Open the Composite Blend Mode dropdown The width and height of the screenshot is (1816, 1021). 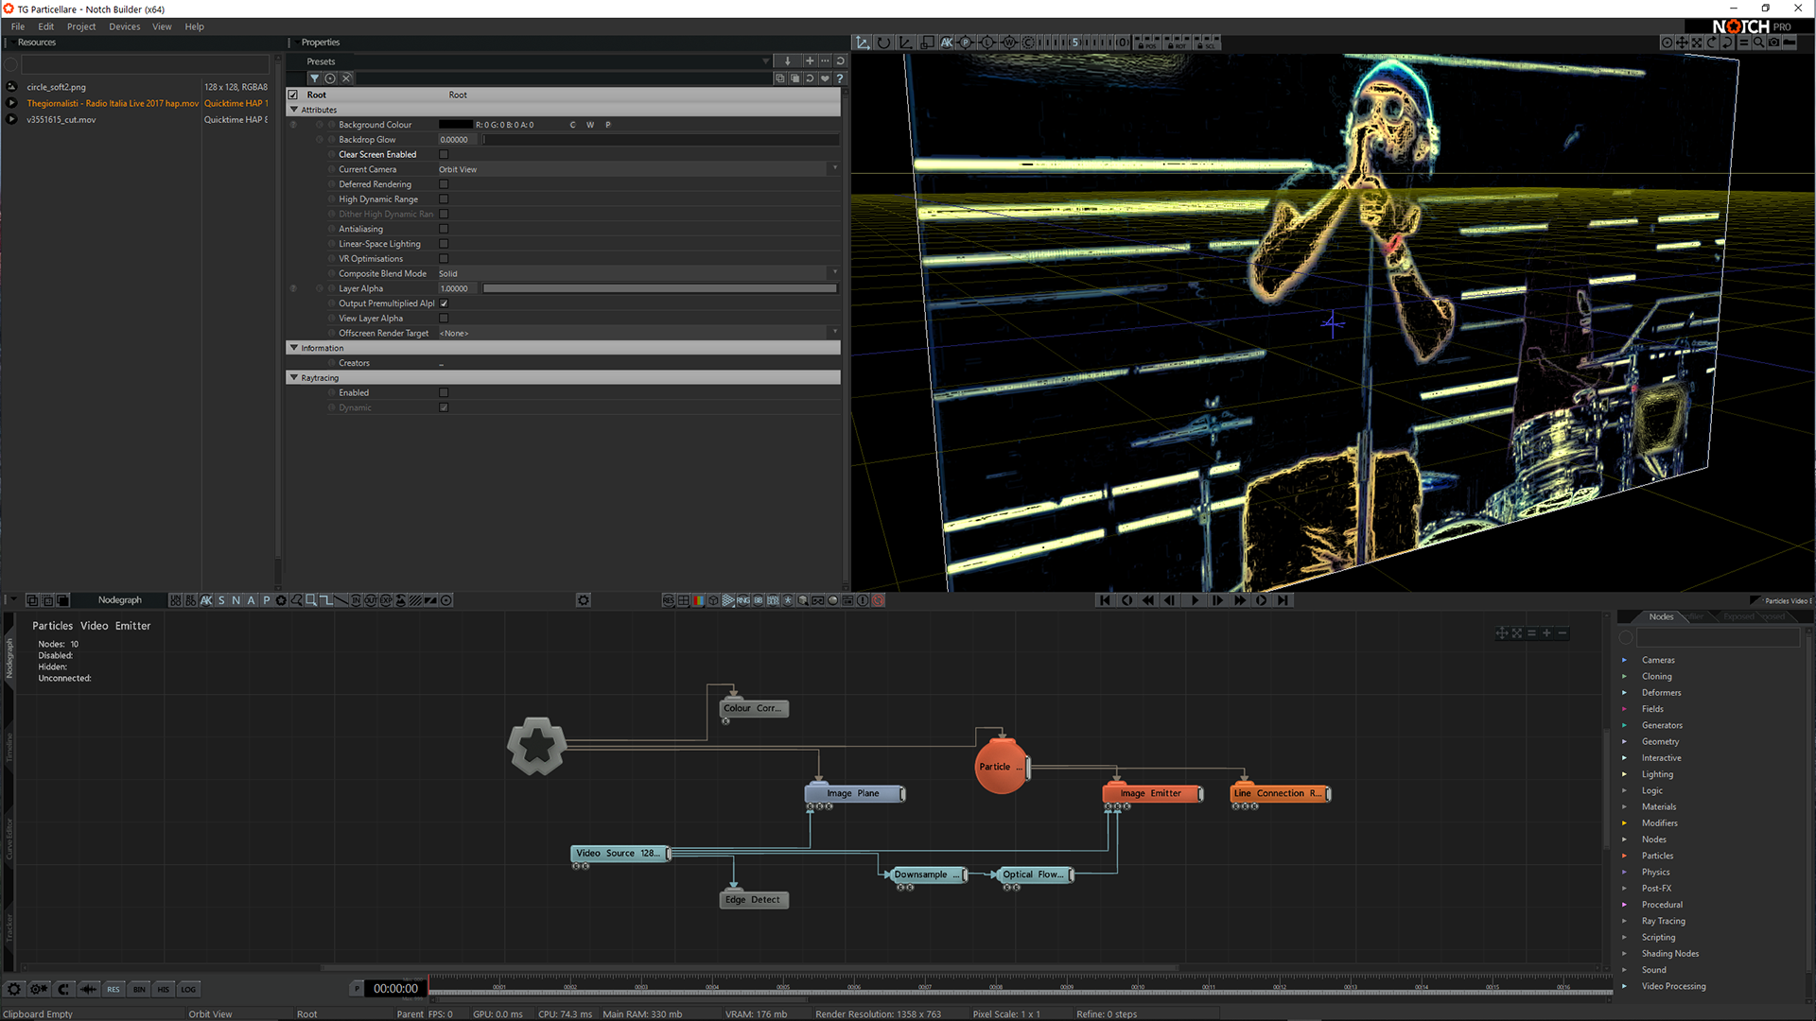pos(637,273)
